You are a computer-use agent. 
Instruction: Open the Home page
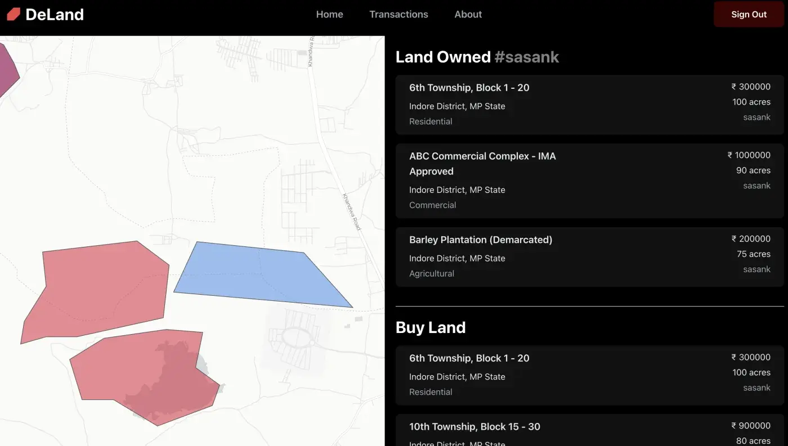tap(329, 15)
